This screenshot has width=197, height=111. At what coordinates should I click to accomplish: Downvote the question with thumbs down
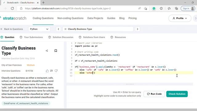point(56,71)
